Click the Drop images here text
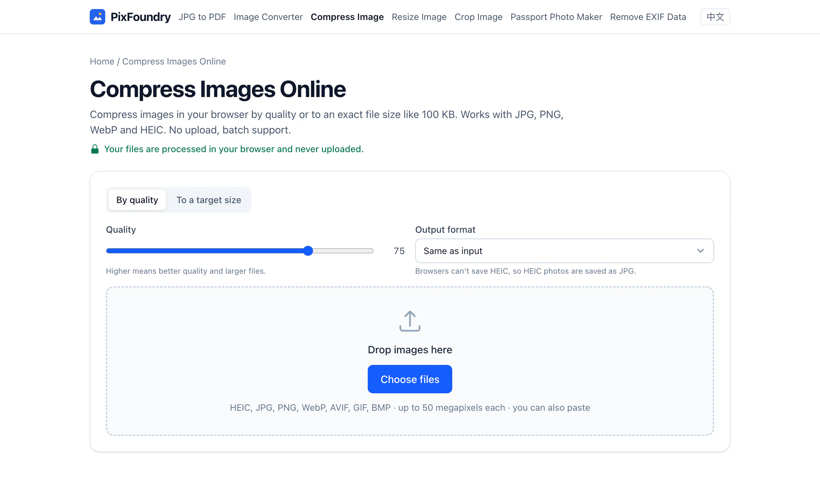820x490 pixels. click(410, 350)
